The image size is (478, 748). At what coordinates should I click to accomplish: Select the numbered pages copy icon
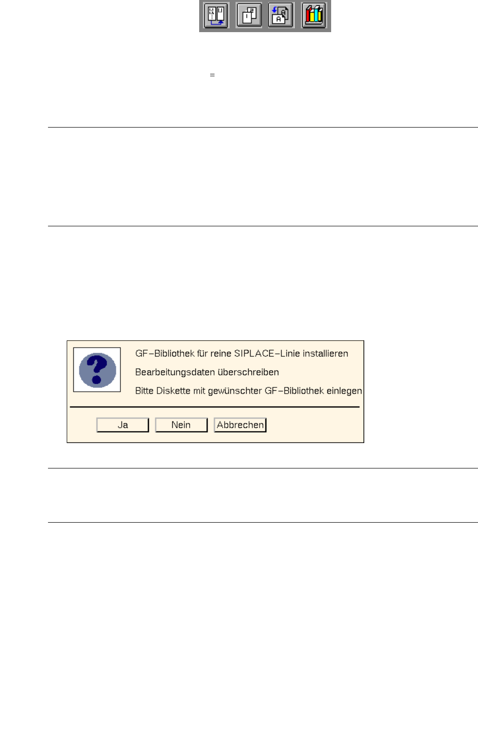click(249, 16)
